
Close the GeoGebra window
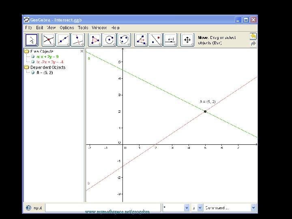click(253, 20)
